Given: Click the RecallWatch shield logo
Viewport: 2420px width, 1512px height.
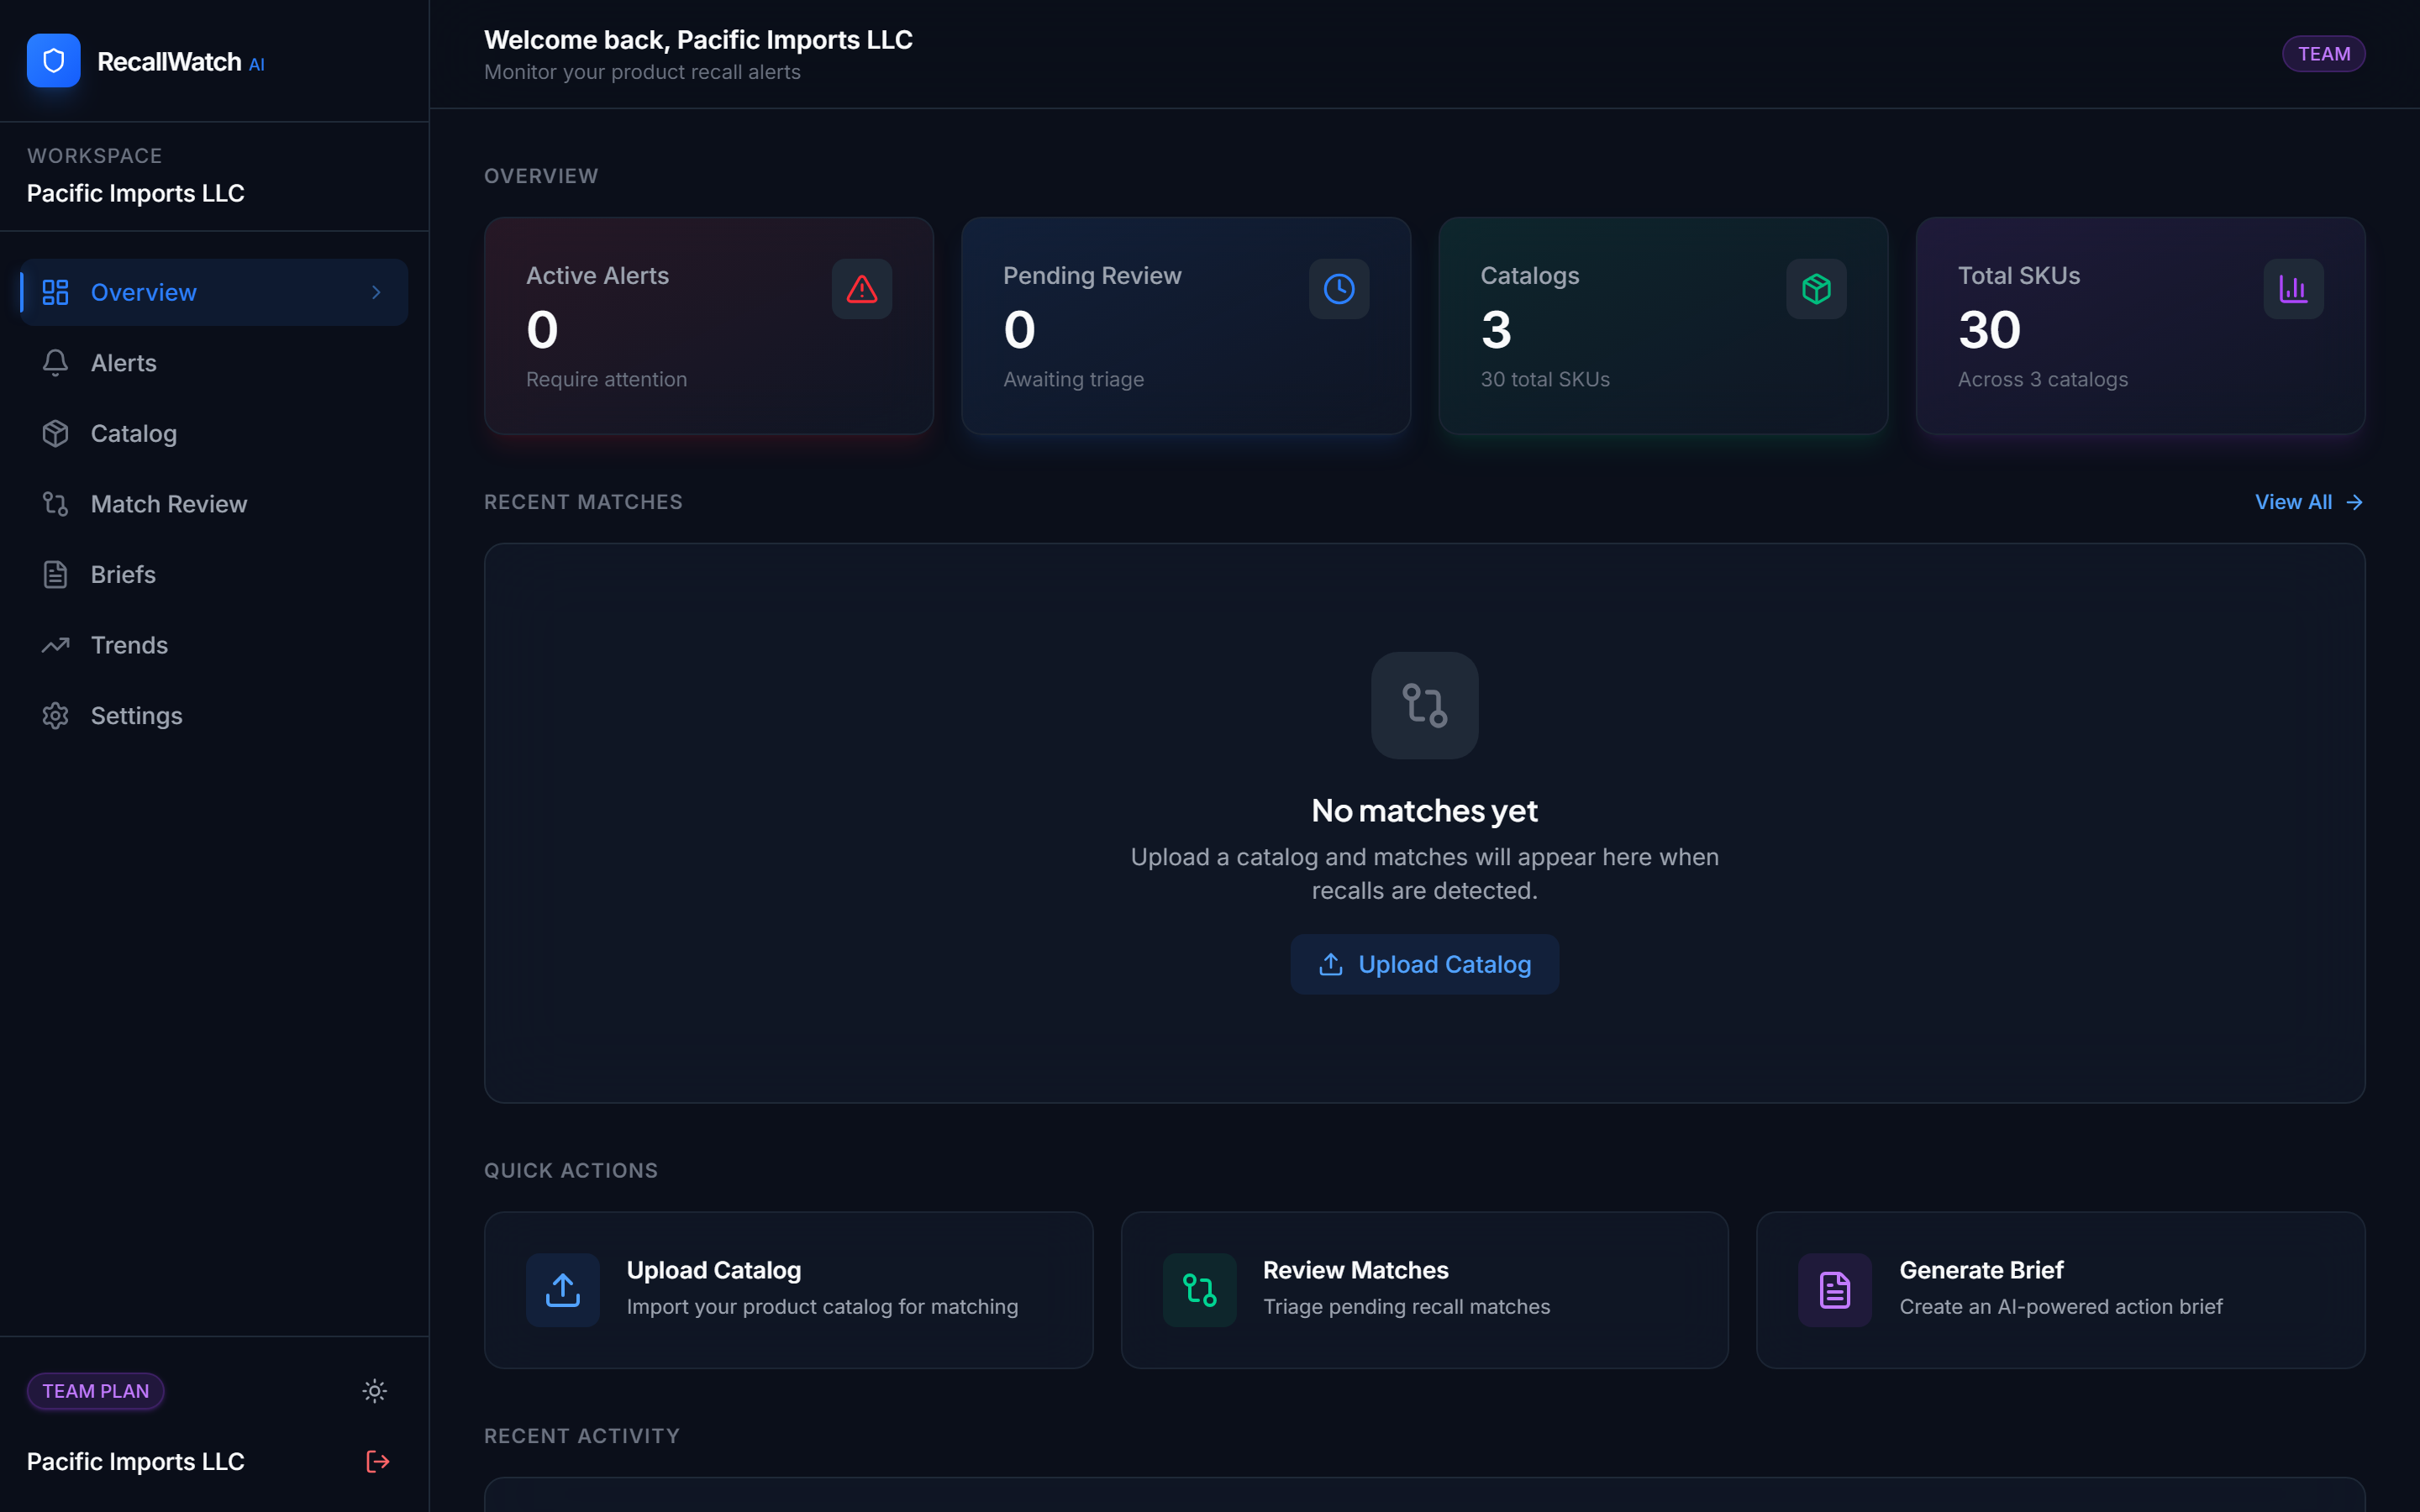Looking at the screenshot, I should 53,60.
